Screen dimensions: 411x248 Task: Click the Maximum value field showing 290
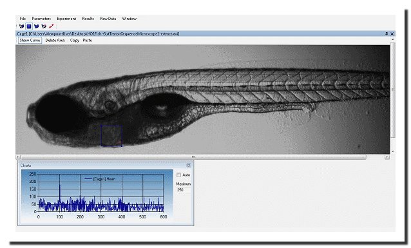184,190
